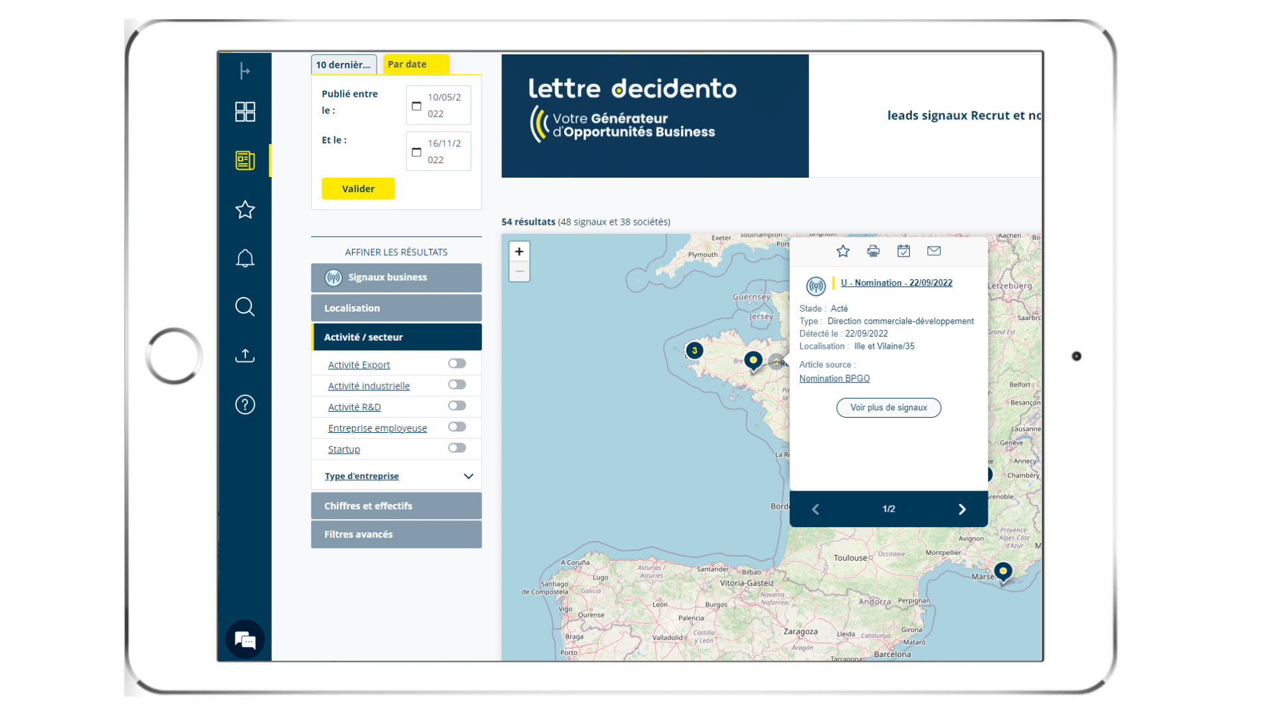
Task: Click Entreprise employeuse link
Action: 377,429
